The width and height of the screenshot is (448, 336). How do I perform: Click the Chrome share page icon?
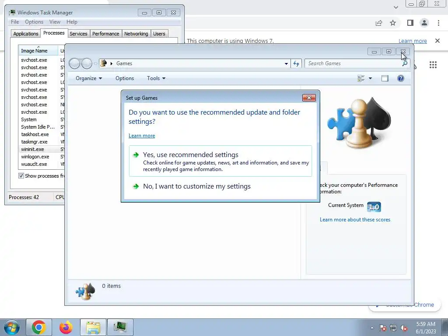(x=379, y=23)
